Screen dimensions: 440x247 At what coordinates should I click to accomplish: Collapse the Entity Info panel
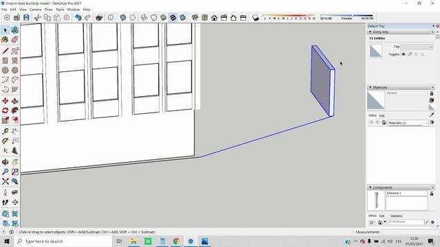pyautogui.click(x=370, y=32)
